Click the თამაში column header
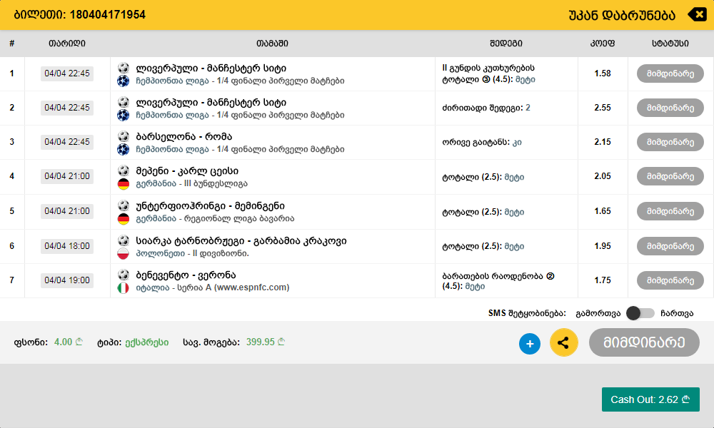This screenshot has height=428, width=714. click(x=272, y=44)
